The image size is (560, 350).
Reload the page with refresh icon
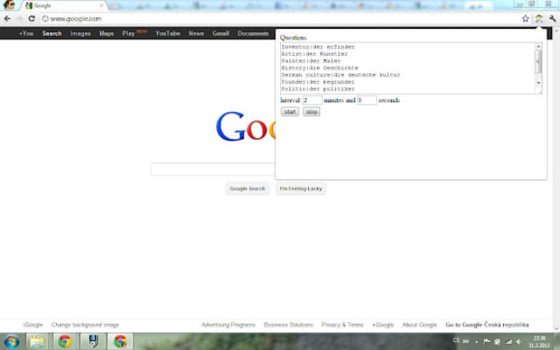tap(31, 18)
